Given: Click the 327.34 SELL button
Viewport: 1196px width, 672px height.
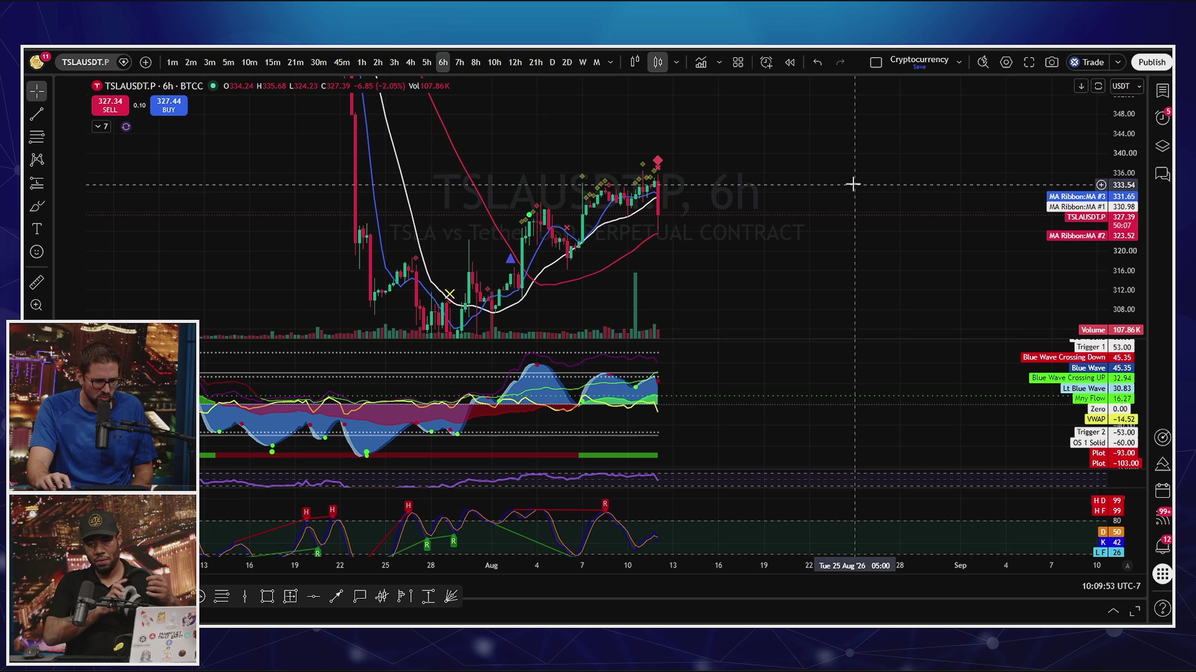Looking at the screenshot, I should click(110, 105).
